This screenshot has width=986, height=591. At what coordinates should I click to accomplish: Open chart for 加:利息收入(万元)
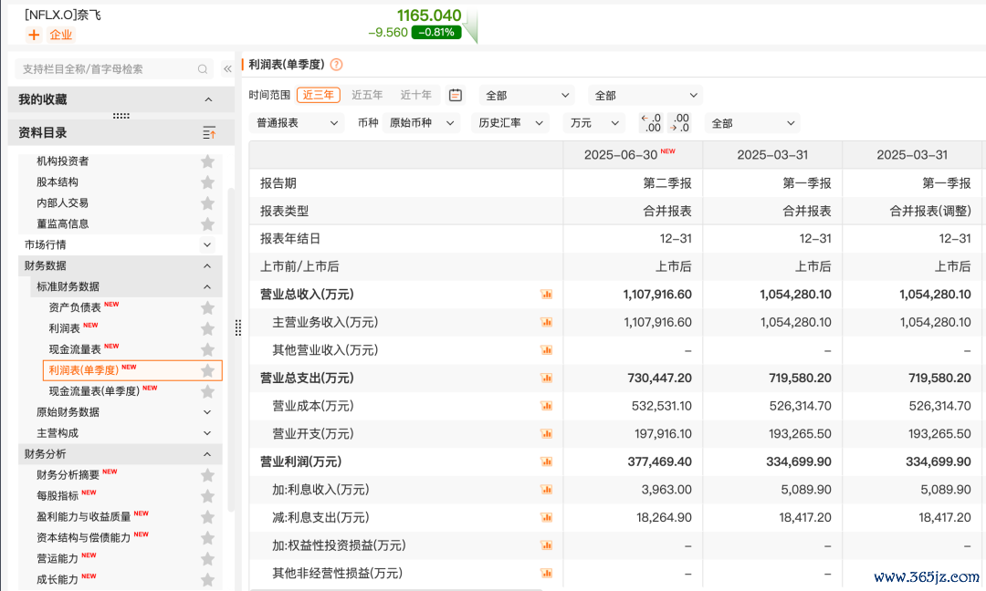click(x=547, y=489)
